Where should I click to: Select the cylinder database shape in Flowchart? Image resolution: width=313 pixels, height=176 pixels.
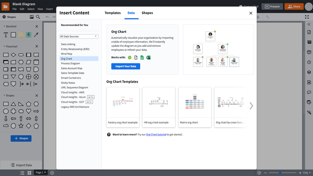[36, 62]
